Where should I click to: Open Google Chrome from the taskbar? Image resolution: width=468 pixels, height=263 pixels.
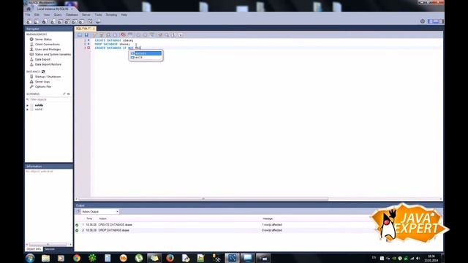(x=77, y=258)
